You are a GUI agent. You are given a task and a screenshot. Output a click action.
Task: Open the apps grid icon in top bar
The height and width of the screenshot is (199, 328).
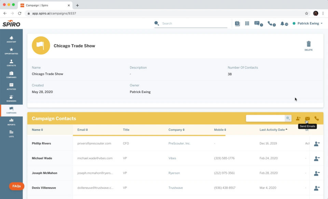(x=247, y=24)
